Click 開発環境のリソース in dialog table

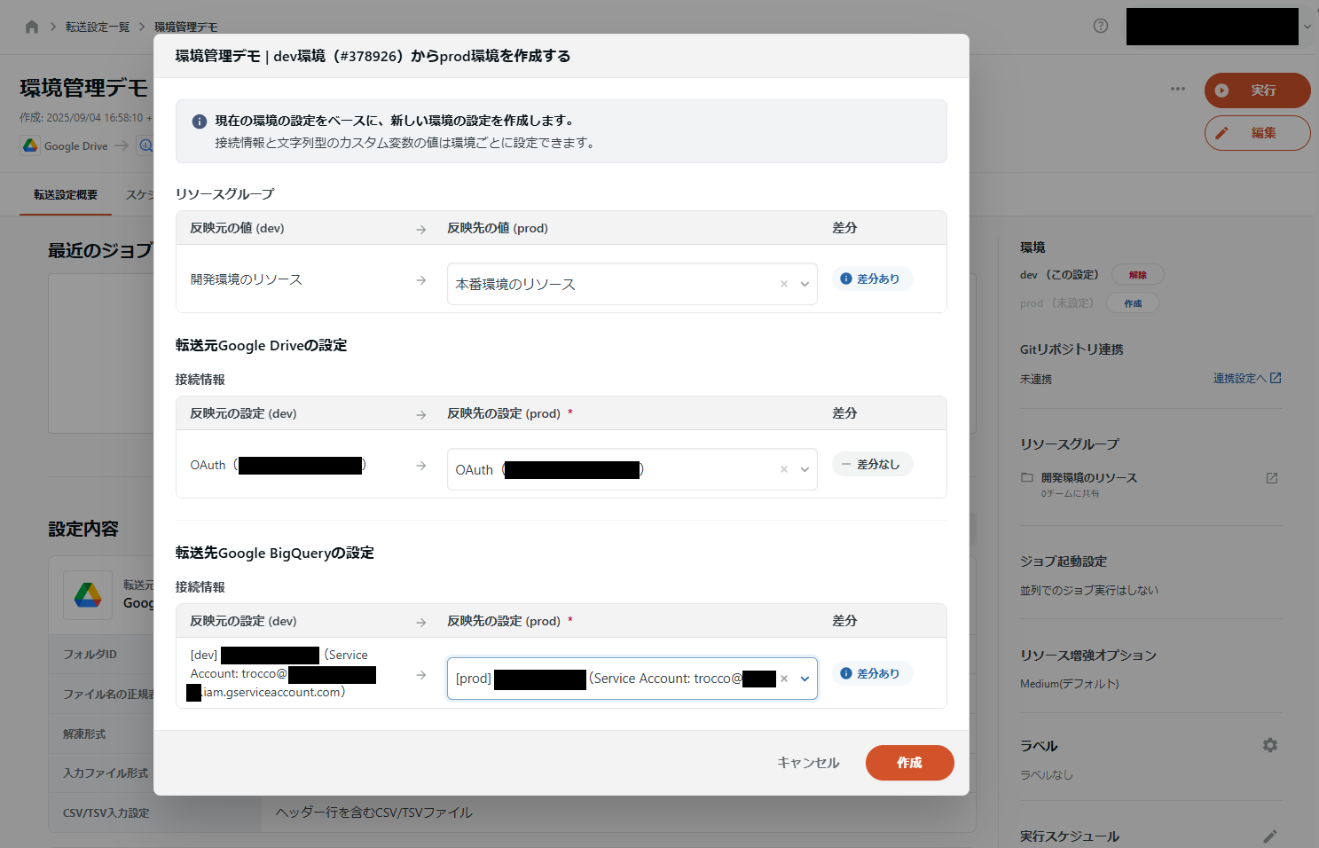pos(246,279)
